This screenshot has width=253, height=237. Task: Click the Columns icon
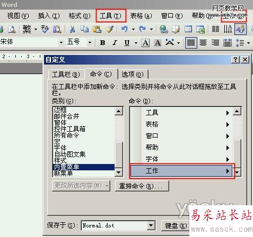pos(215,29)
